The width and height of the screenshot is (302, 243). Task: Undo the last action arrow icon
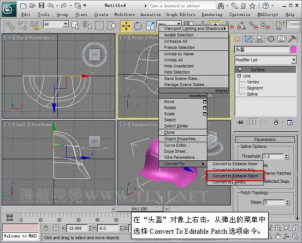click(x=51, y=5)
